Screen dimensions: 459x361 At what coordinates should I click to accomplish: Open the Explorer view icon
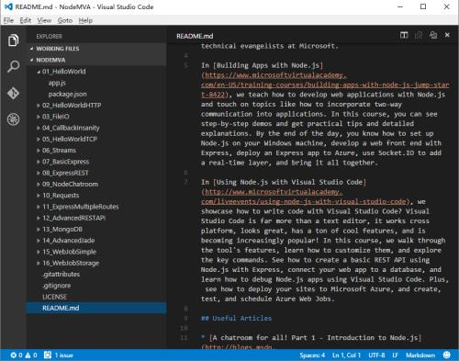(x=13, y=40)
